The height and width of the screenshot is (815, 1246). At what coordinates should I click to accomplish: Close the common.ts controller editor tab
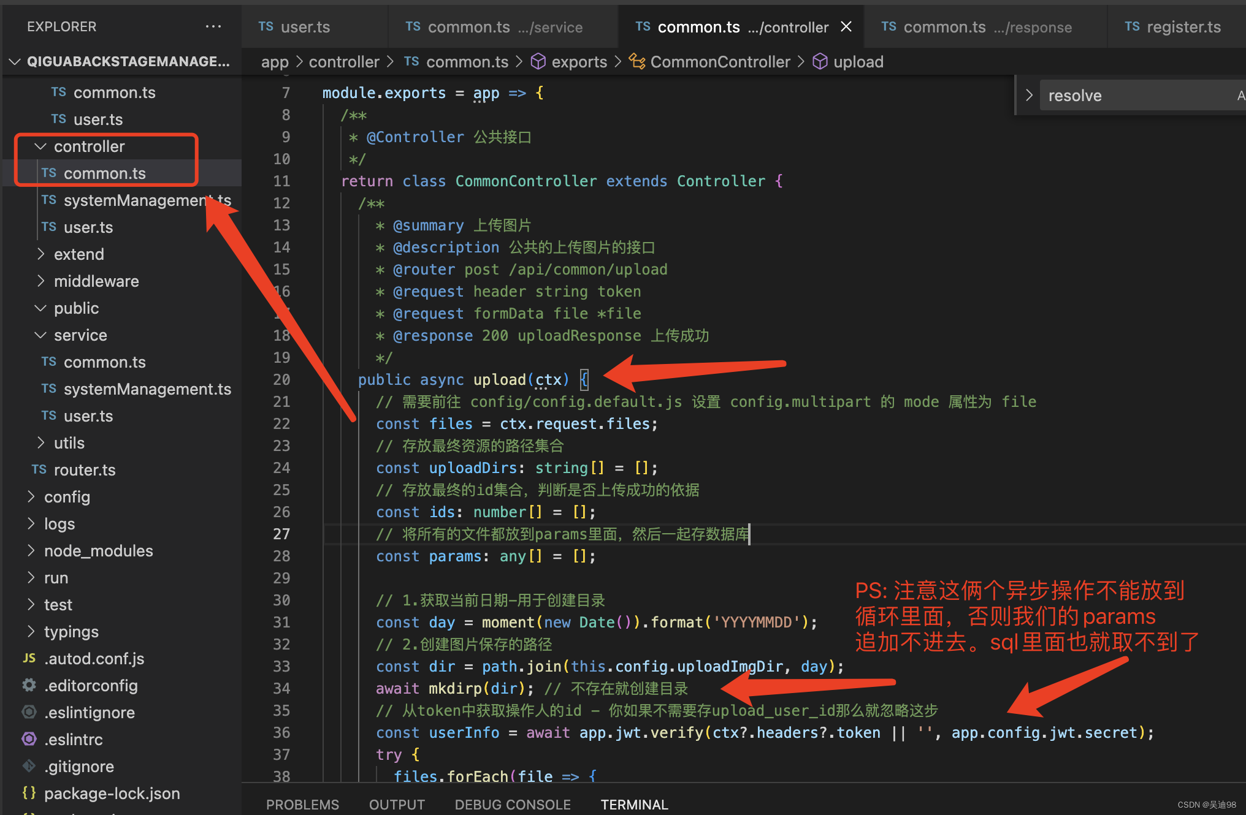point(846,26)
